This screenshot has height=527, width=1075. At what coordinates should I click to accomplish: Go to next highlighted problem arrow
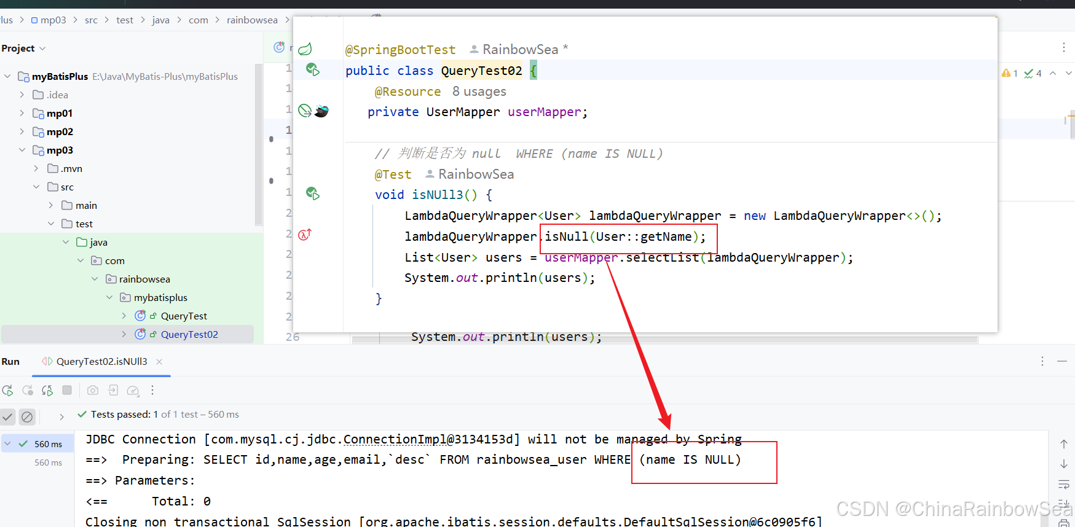point(1069,73)
